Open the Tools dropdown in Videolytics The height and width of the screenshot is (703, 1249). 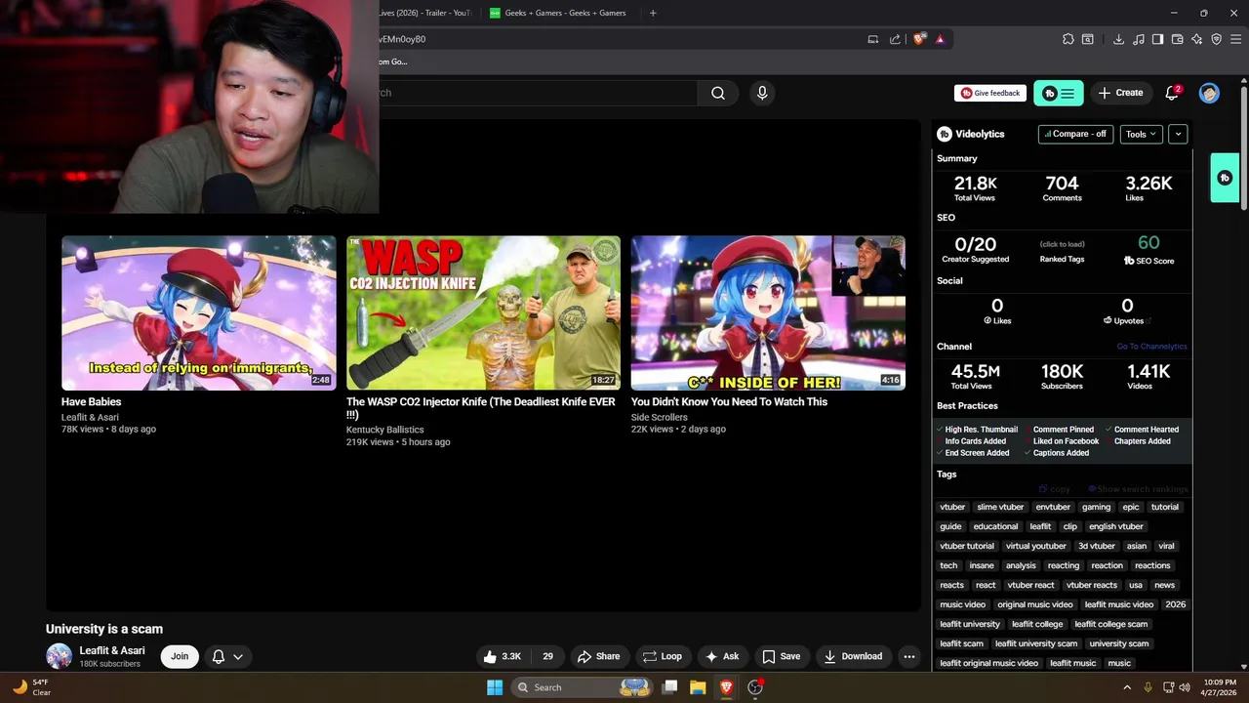(1141, 134)
